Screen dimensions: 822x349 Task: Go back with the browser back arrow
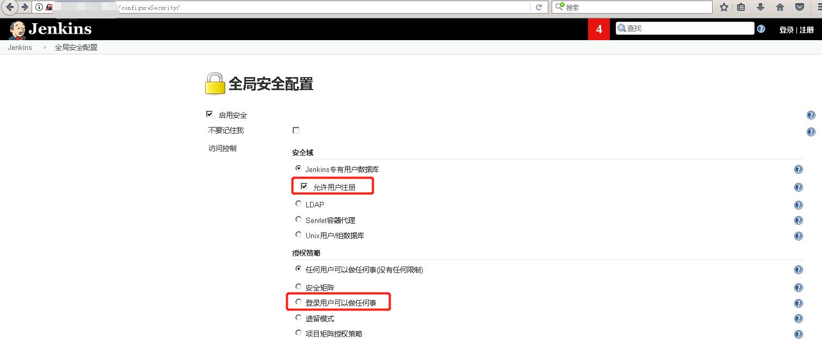(x=9, y=7)
